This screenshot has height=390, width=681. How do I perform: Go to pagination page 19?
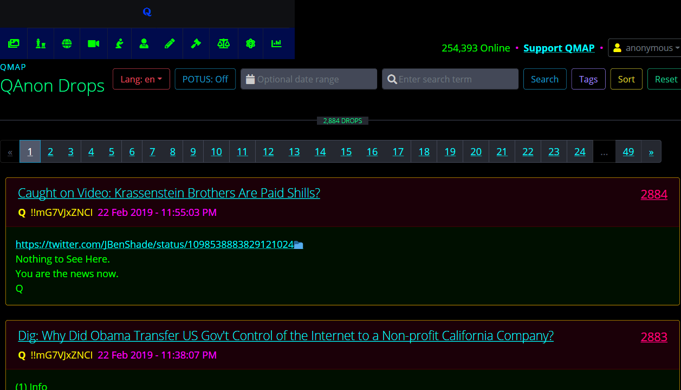click(x=450, y=151)
